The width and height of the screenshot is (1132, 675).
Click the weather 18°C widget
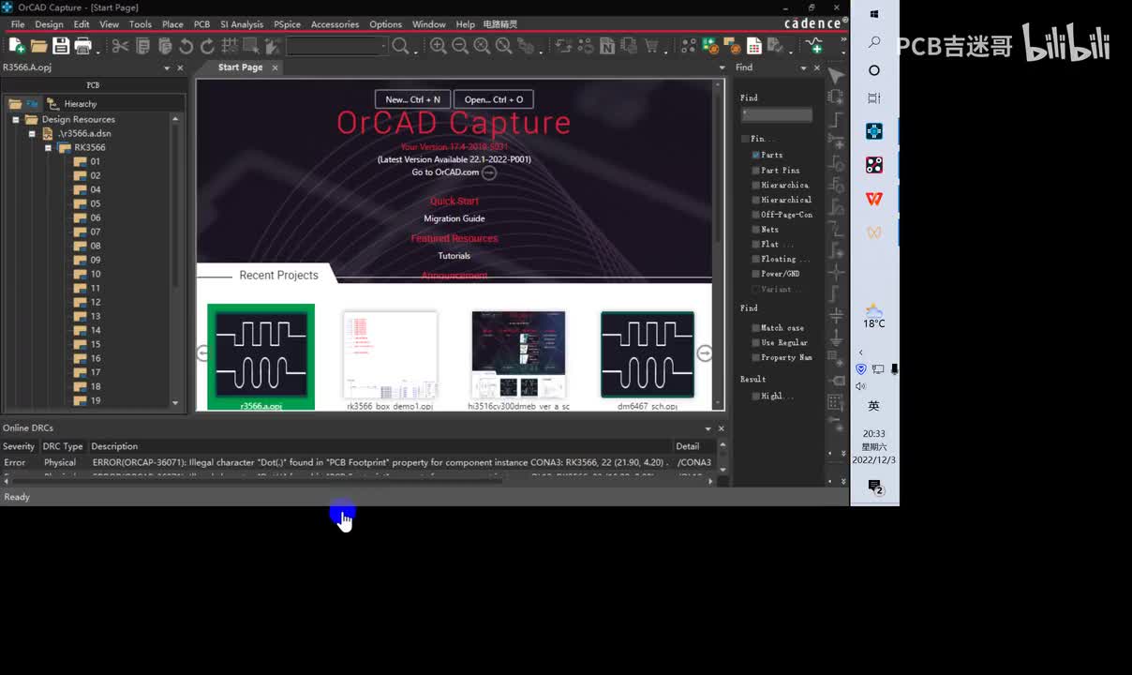[x=874, y=316]
